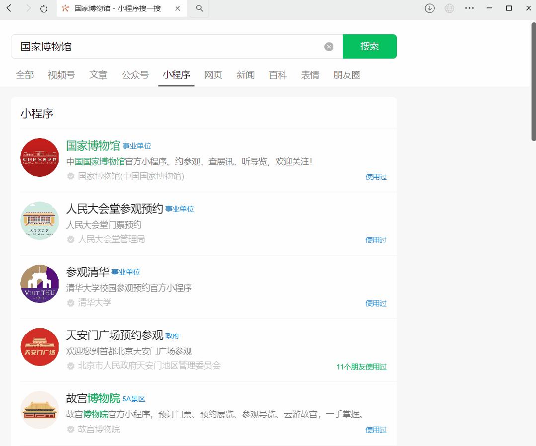Screen dimensions: 536x446
Task: Click the globe browser icon
Action: (x=449, y=8)
